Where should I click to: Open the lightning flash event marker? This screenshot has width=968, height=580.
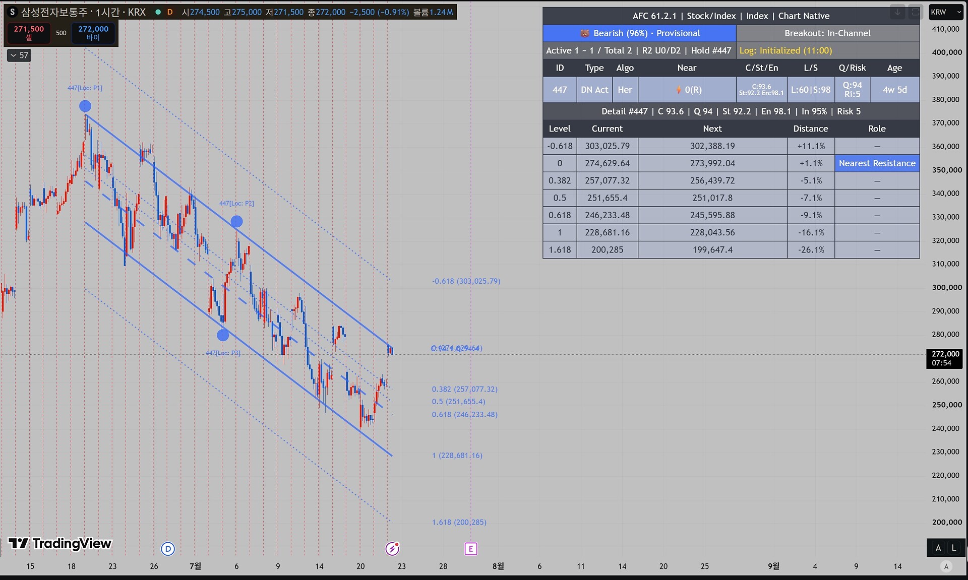392,548
